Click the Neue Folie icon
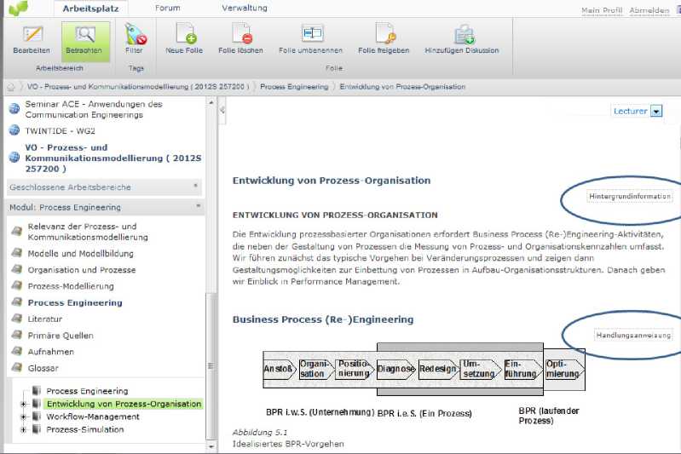The height and width of the screenshot is (454, 681). 184,34
